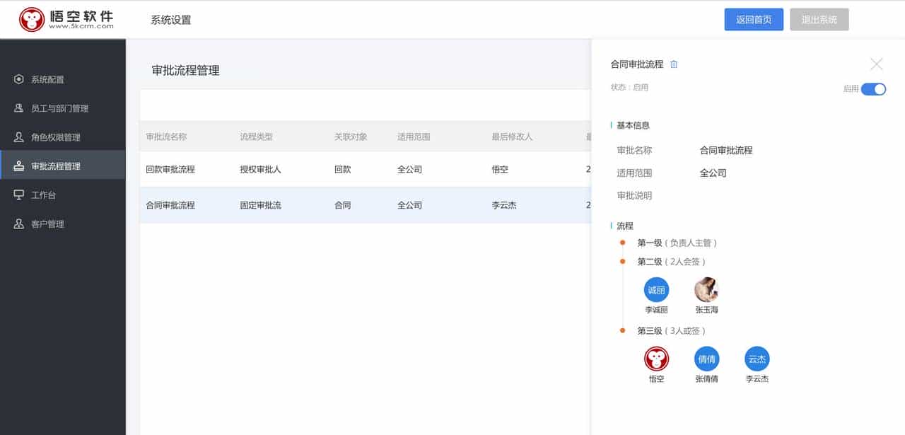
Task: Click the 客户管理 sidebar icon
Action: [x=17, y=223]
